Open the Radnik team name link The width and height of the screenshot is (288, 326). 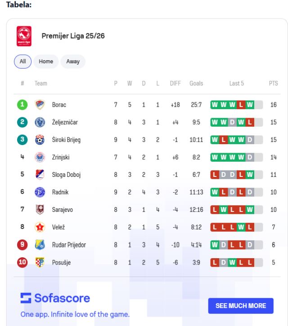click(60, 192)
